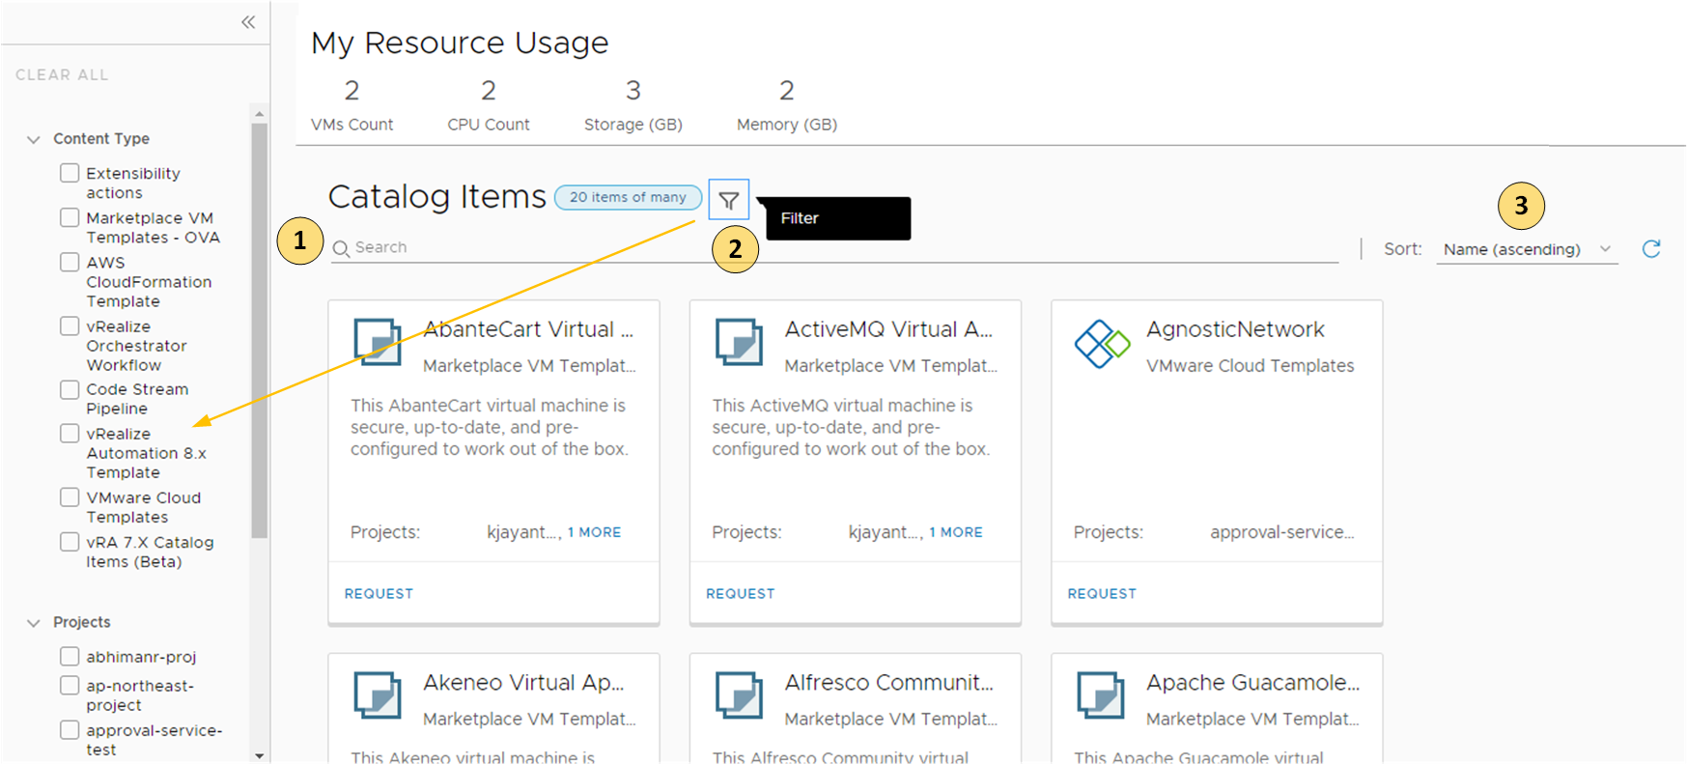The image size is (1687, 764).
Task: Click the AbanteCart Virtual card icon
Action: (x=378, y=343)
